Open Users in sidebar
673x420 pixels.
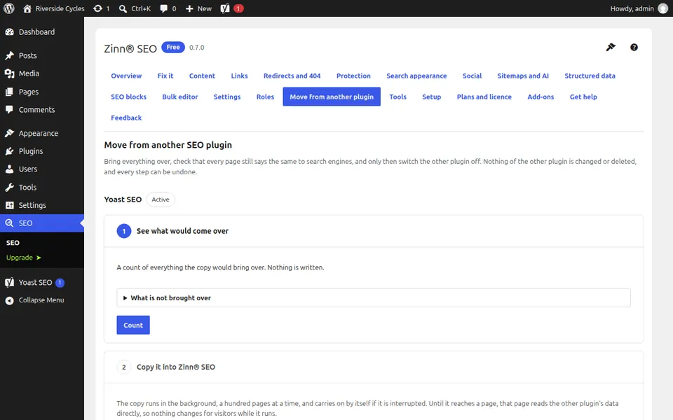(42, 169)
